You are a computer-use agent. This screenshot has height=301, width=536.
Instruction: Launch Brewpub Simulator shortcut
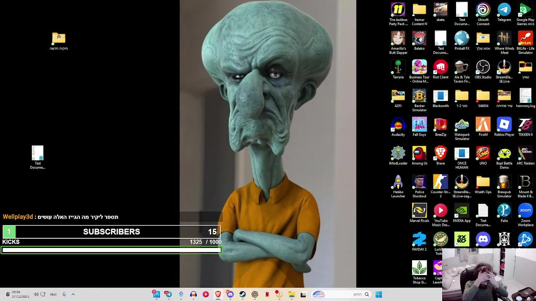click(504, 186)
